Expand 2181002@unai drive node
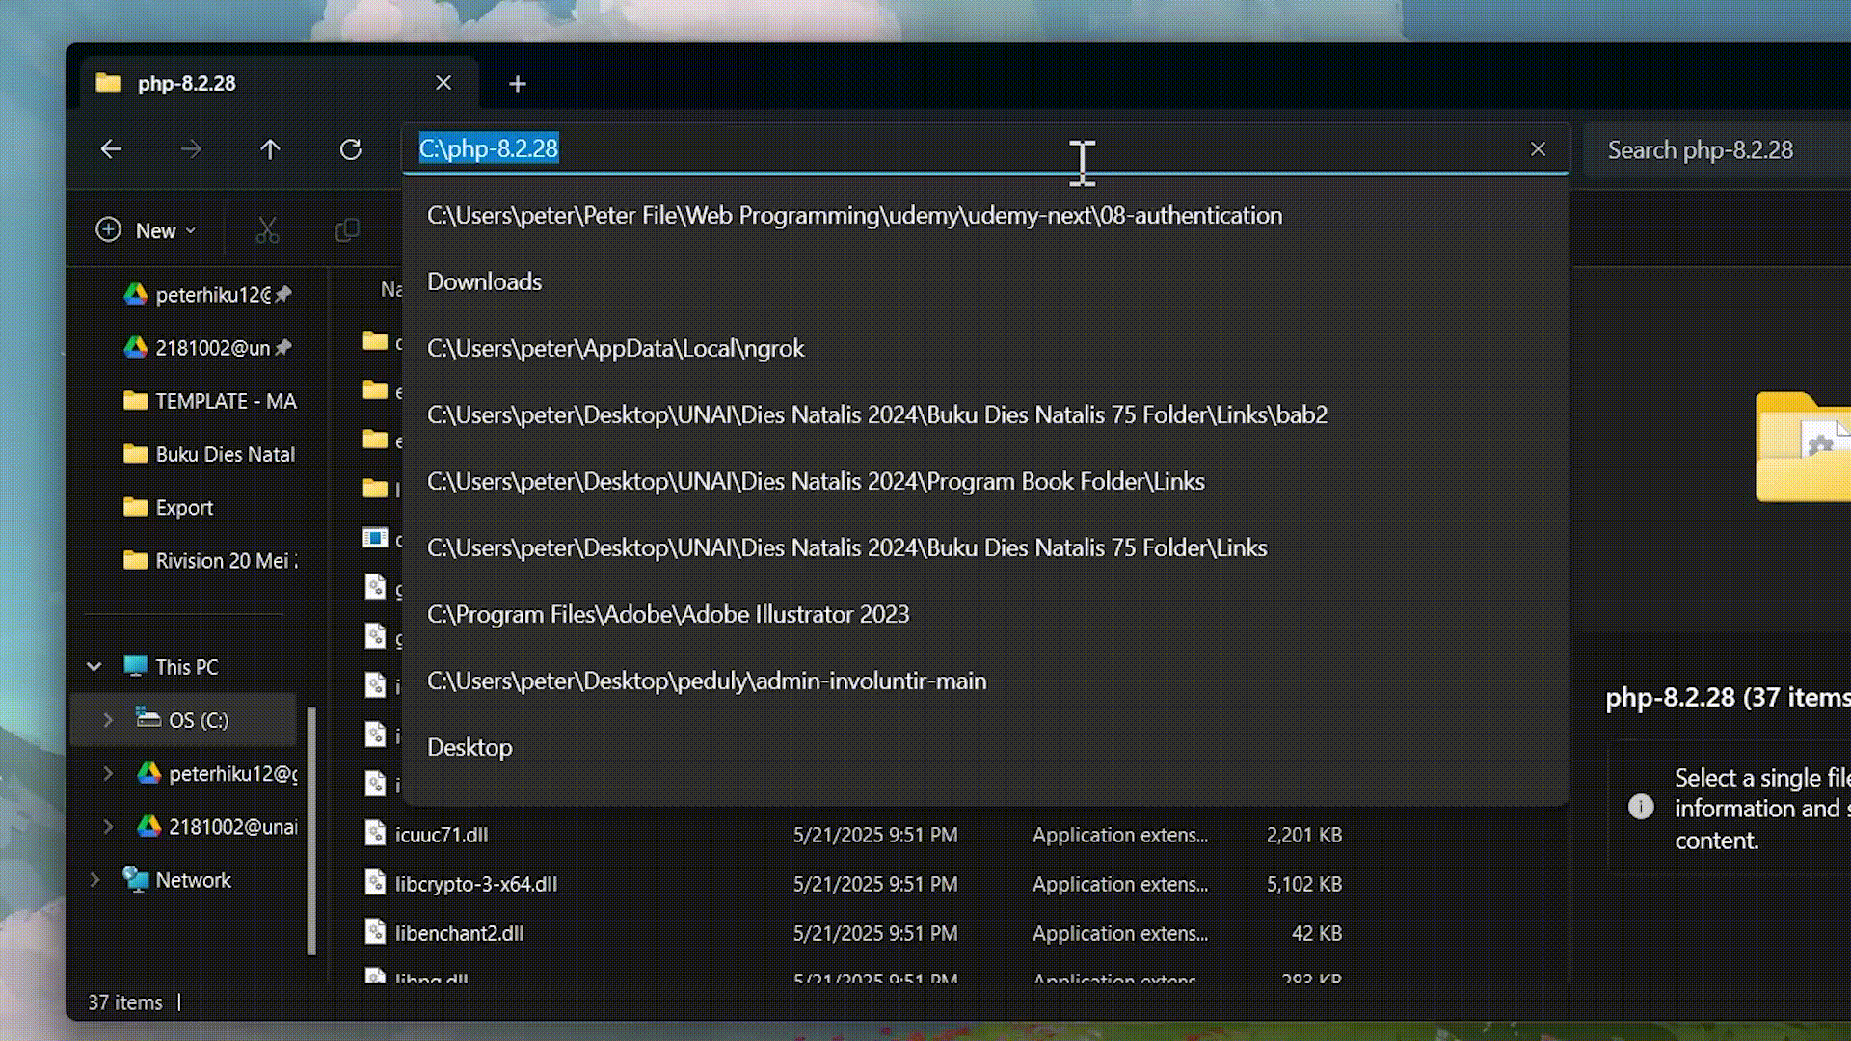The image size is (1851, 1041). pos(108,827)
